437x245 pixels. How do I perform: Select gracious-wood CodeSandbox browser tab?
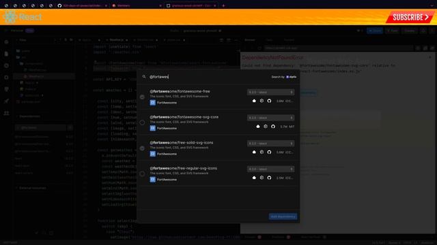(191, 5)
